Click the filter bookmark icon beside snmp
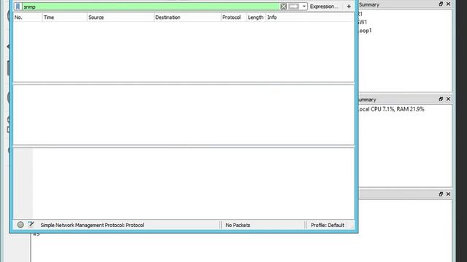The height and width of the screenshot is (262, 467). tap(18, 7)
